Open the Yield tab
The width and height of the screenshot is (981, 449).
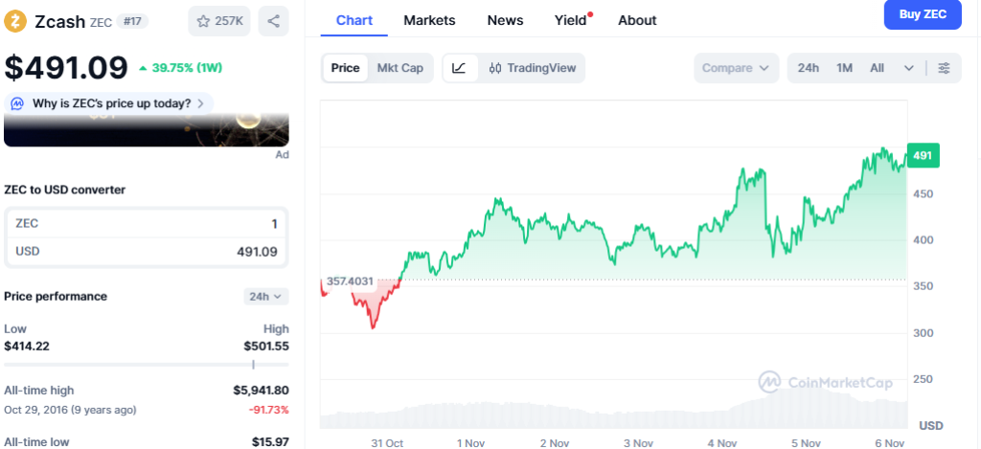[571, 20]
